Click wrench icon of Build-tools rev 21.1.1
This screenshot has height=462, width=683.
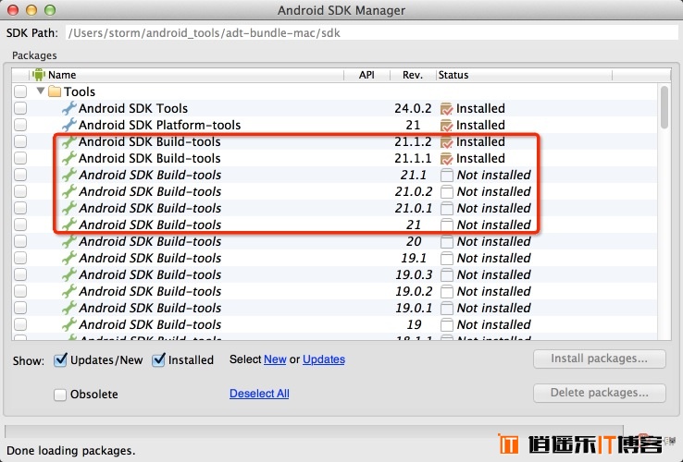69,158
